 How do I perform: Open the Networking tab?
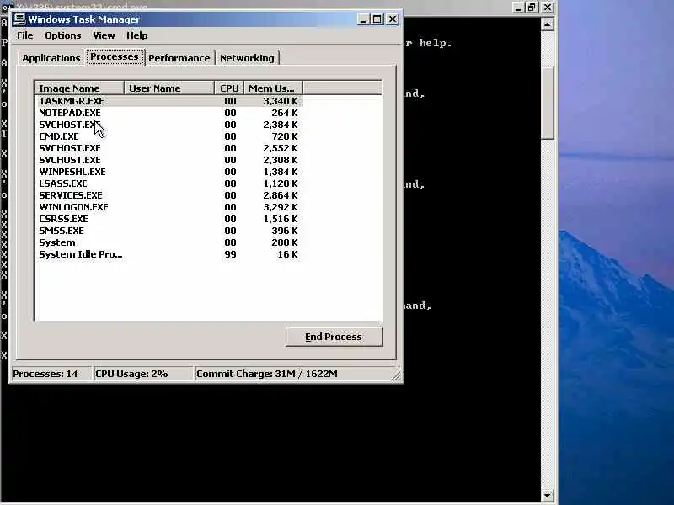point(247,58)
